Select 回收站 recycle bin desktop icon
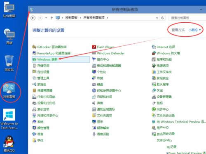Screen dimensions: 206x154 pyautogui.click(x=9, y=63)
